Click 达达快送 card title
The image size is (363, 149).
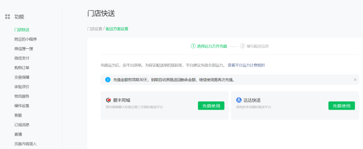252,100
